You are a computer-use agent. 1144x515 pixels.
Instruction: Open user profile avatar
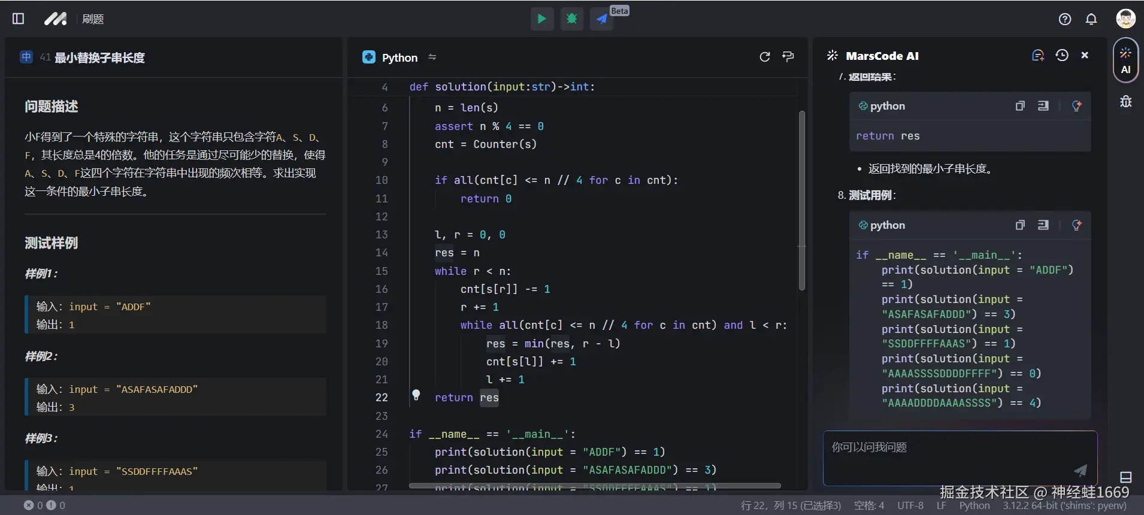coord(1125,19)
